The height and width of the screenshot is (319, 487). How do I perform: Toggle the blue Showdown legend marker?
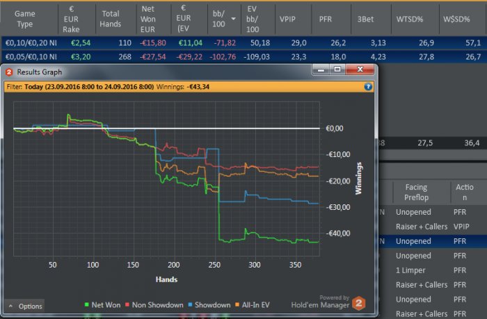click(x=191, y=304)
